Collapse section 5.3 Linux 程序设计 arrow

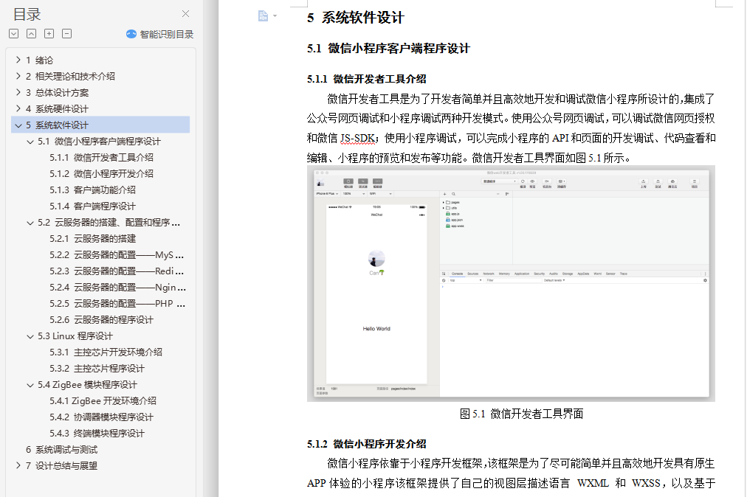(x=30, y=336)
